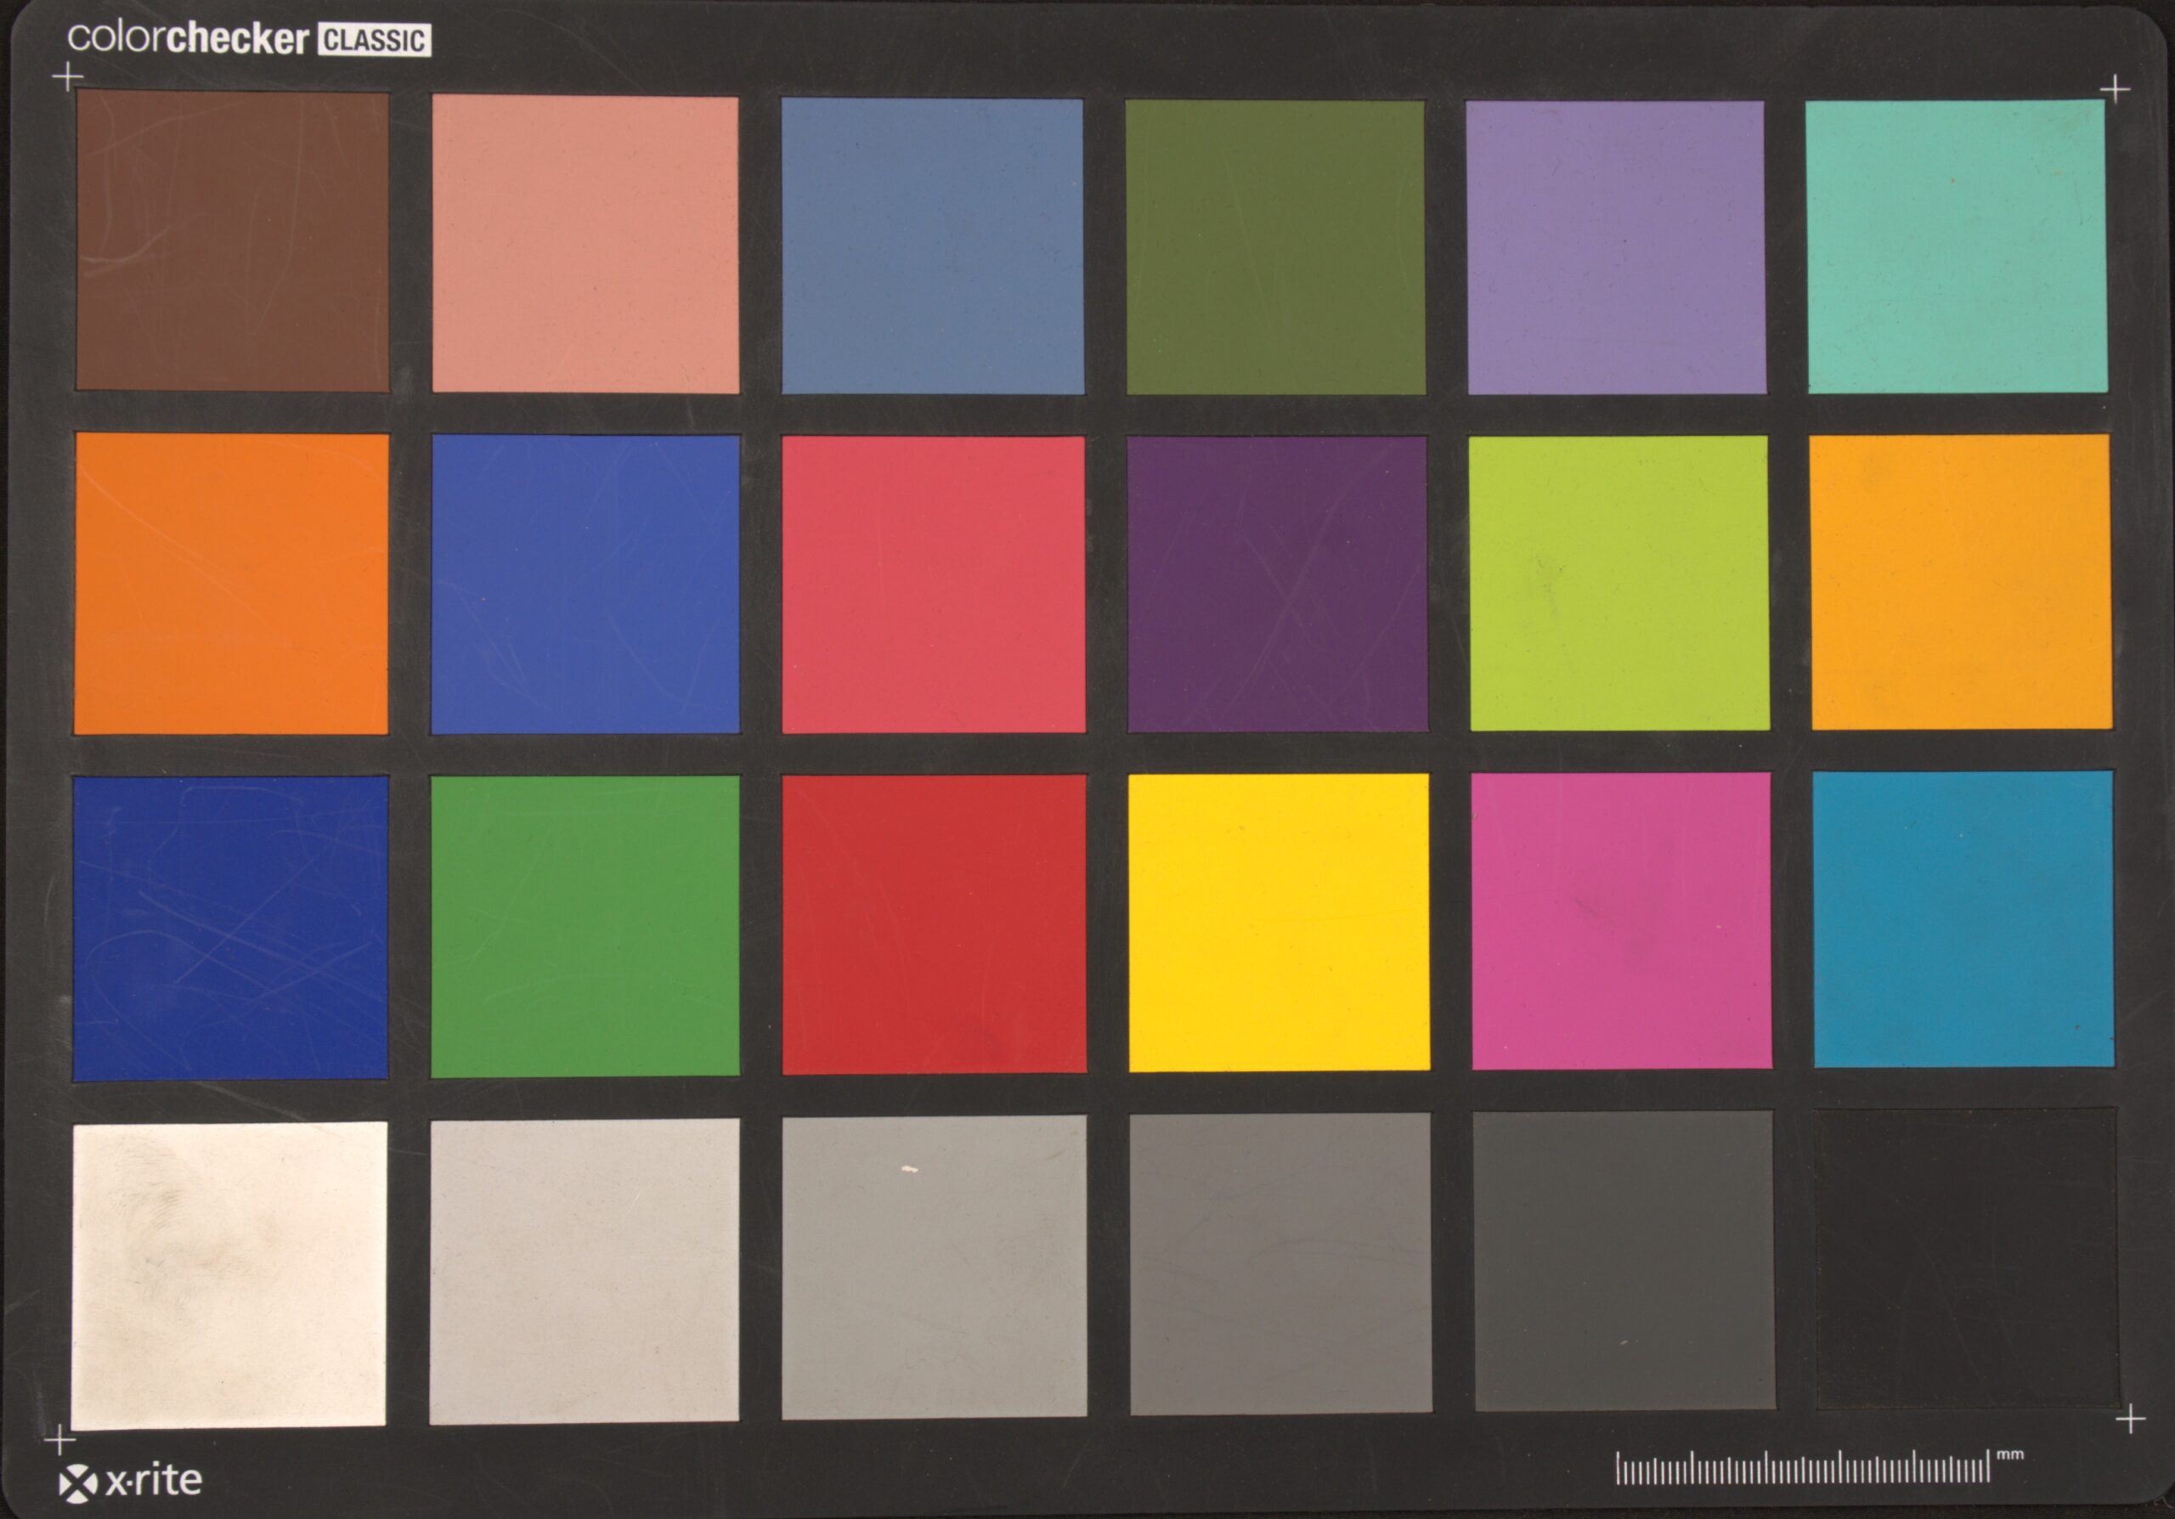This screenshot has width=2175, height=1519.
Task: Click the dark skin brown swatch
Action: [232, 241]
